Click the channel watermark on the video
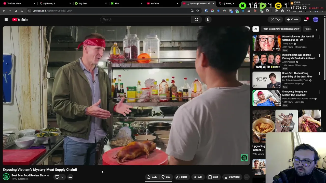The image size is (326, 183). pyautogui.click(x=244, y=158)
